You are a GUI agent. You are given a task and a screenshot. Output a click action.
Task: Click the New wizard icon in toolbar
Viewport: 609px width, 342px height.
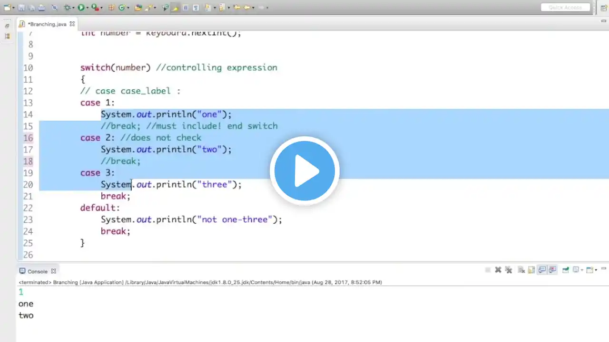pos(7,8)
